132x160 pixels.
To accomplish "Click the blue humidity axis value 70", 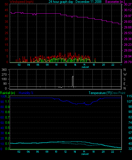I will point(2,112).
